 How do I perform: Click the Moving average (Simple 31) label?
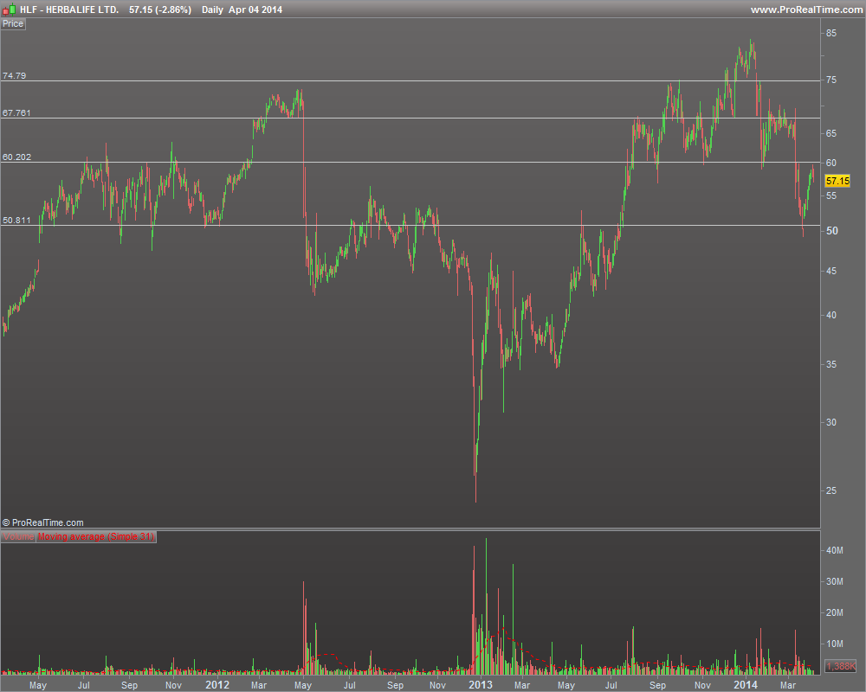point(96,536)
